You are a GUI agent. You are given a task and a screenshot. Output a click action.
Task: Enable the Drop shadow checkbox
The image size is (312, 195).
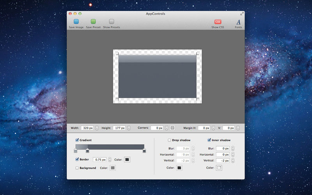coord(169,140)
